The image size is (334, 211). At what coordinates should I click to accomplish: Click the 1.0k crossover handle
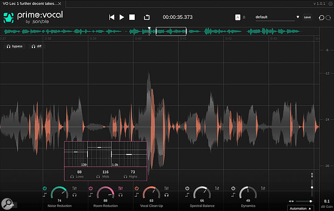(x=112, y=154)
